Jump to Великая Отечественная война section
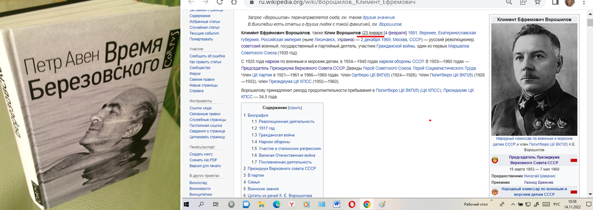Image resolution: width=593 pixels, height=210 pixels. point(287,155)
